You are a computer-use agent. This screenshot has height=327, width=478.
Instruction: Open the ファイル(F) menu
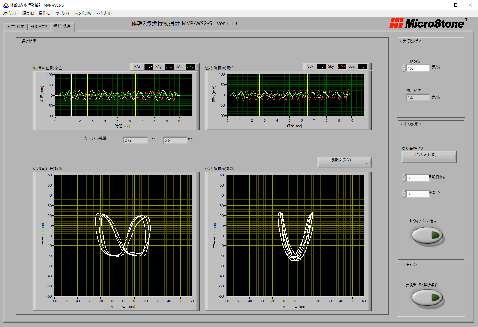tap(10, 13)
